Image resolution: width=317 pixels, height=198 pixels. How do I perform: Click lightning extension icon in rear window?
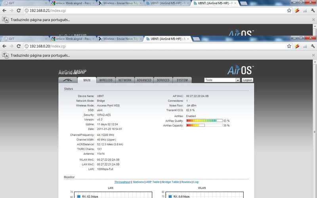[x=297, y=11]
